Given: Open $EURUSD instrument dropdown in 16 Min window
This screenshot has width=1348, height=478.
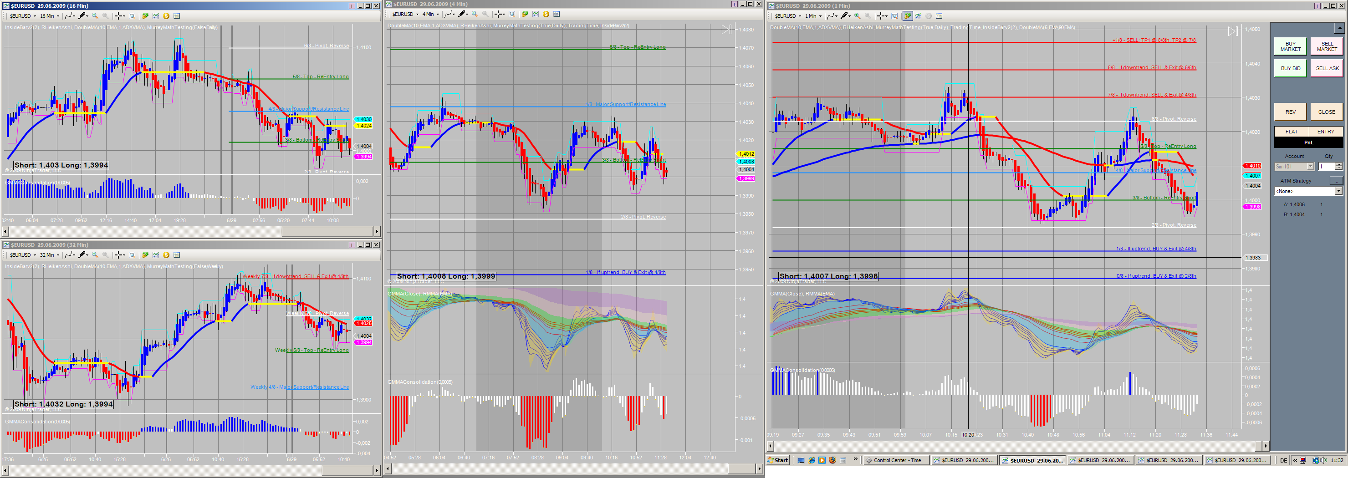Looking at the screenshot, I should [x=22, y=15].
